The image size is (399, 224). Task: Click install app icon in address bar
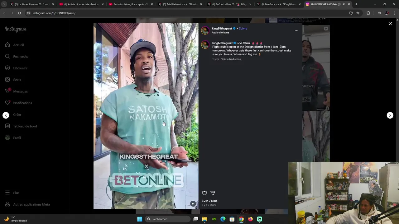tap(351, 13)
